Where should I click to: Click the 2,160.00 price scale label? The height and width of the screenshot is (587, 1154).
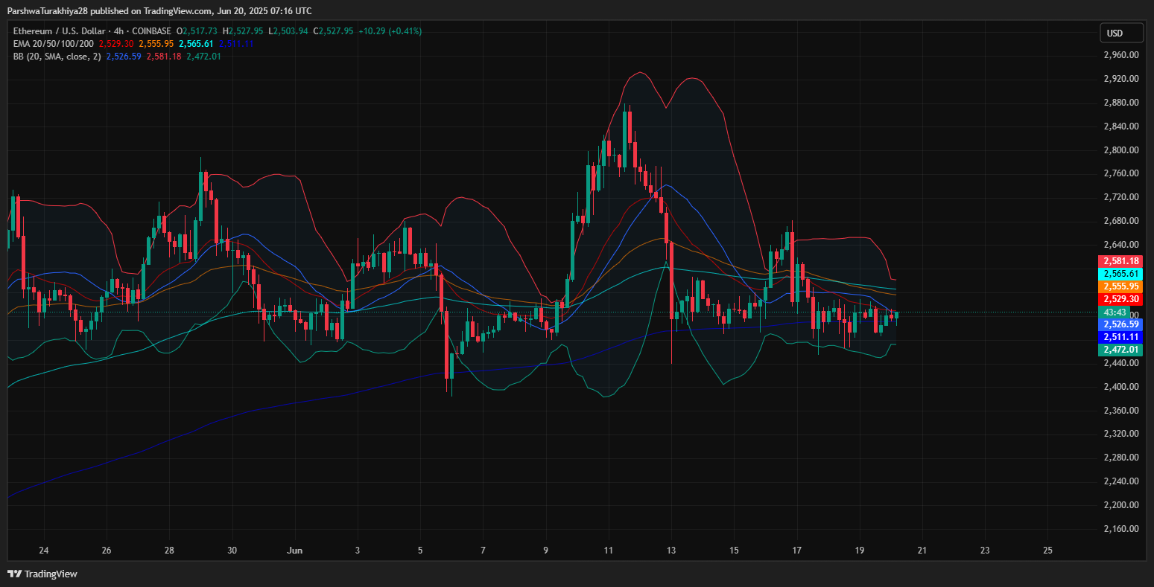(1120, 529)
